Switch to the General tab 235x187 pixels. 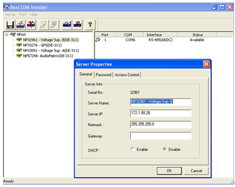coord(86,74)
